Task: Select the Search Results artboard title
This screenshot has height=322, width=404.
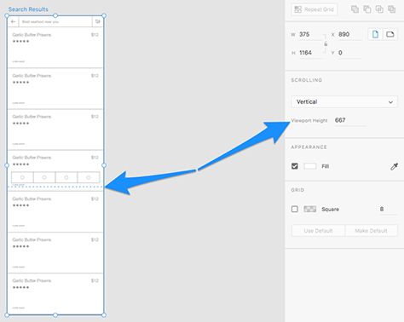Action: pyautogui.click(x=28, y=9)
